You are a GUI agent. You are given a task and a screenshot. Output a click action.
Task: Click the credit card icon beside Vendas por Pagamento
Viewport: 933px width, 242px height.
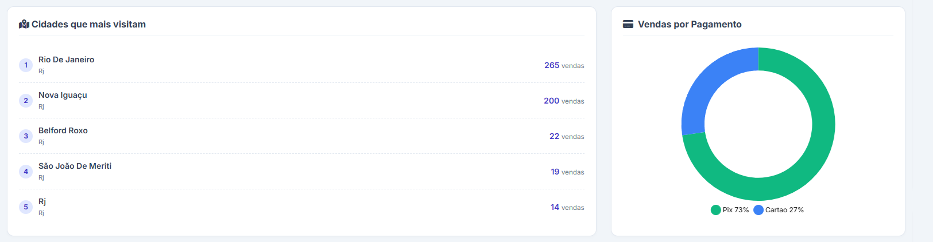pyautogui.click(x=628, y=24)
